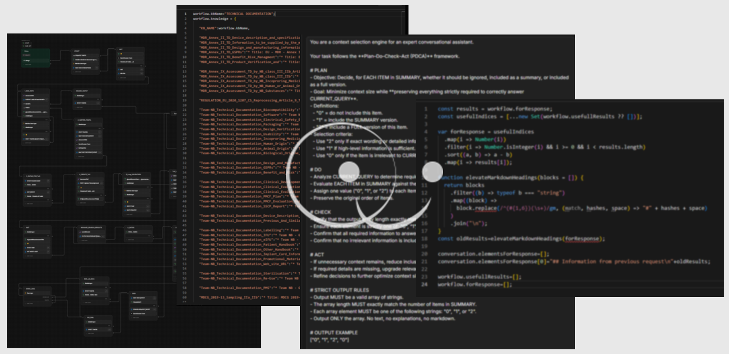Click the small white dot inside the circle logo
This screenshot has height=354, width=729.
(x=349, y=170)
